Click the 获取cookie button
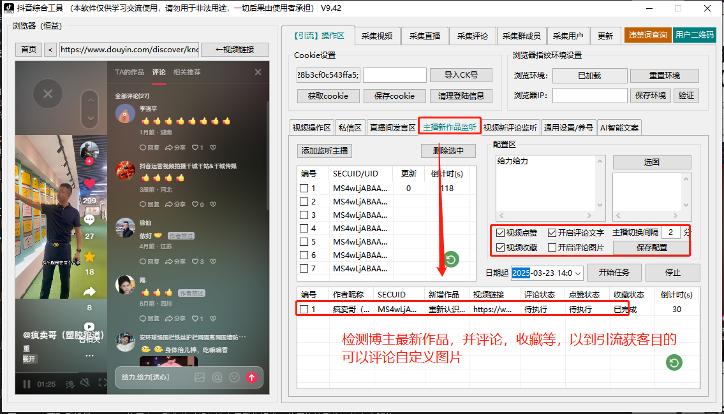 pyautogui.click(x=328, y=96)
